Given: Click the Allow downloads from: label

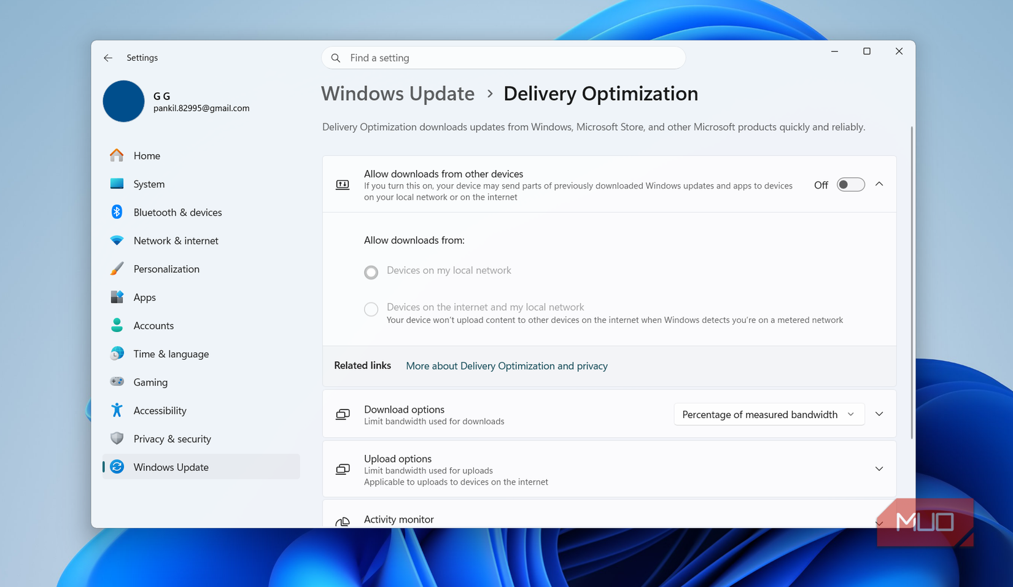Looking at the screenshot, I should click(414, 240).
